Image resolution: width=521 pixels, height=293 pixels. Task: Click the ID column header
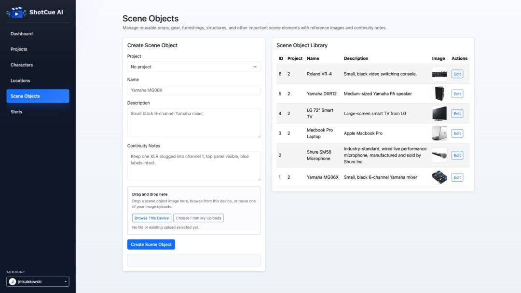click(281, 58)
